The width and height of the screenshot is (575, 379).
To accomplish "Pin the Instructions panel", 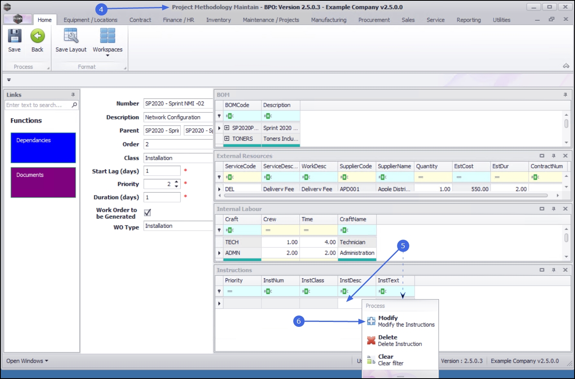I will (553, 270).
